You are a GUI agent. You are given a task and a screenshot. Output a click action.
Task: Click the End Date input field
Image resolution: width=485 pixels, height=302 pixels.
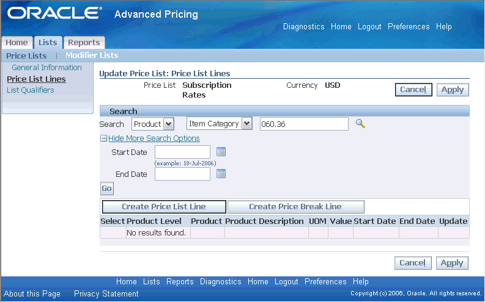[x=182, y=174]
